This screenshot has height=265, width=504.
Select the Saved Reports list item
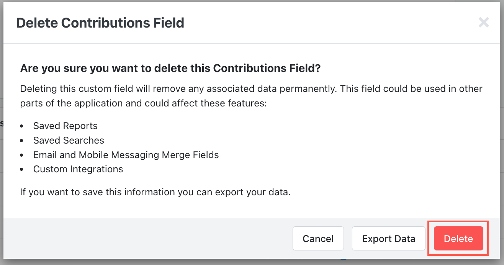coord(65,126)
